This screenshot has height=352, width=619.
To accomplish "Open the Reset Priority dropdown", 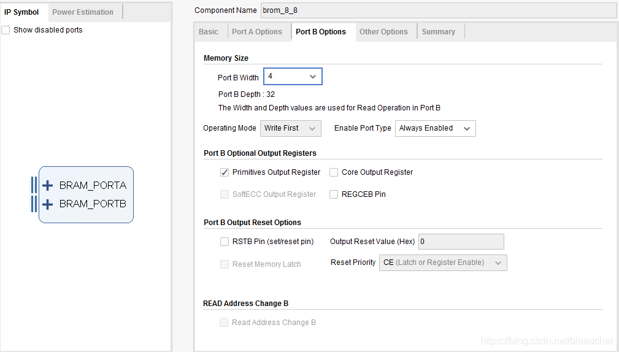I will point(443,263).
